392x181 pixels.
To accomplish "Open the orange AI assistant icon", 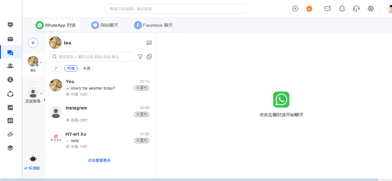I will (309, 9).
